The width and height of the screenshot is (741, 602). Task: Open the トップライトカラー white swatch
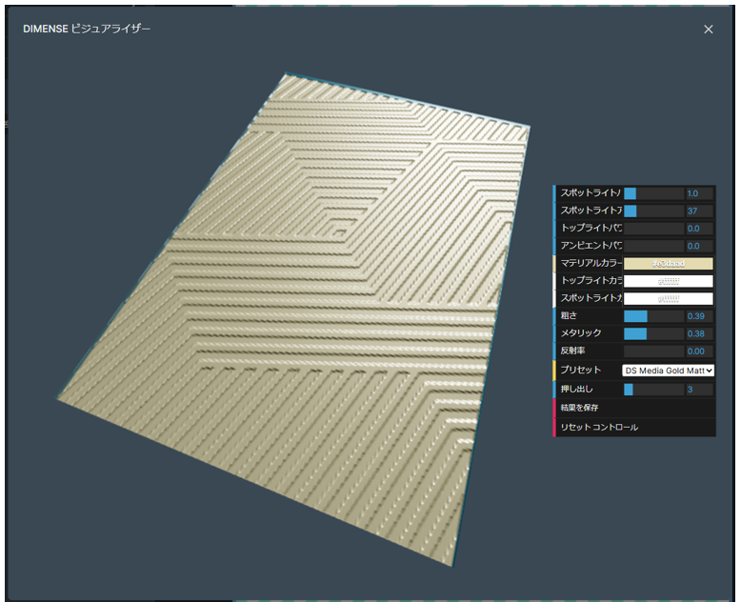click(x=669, y=281)
